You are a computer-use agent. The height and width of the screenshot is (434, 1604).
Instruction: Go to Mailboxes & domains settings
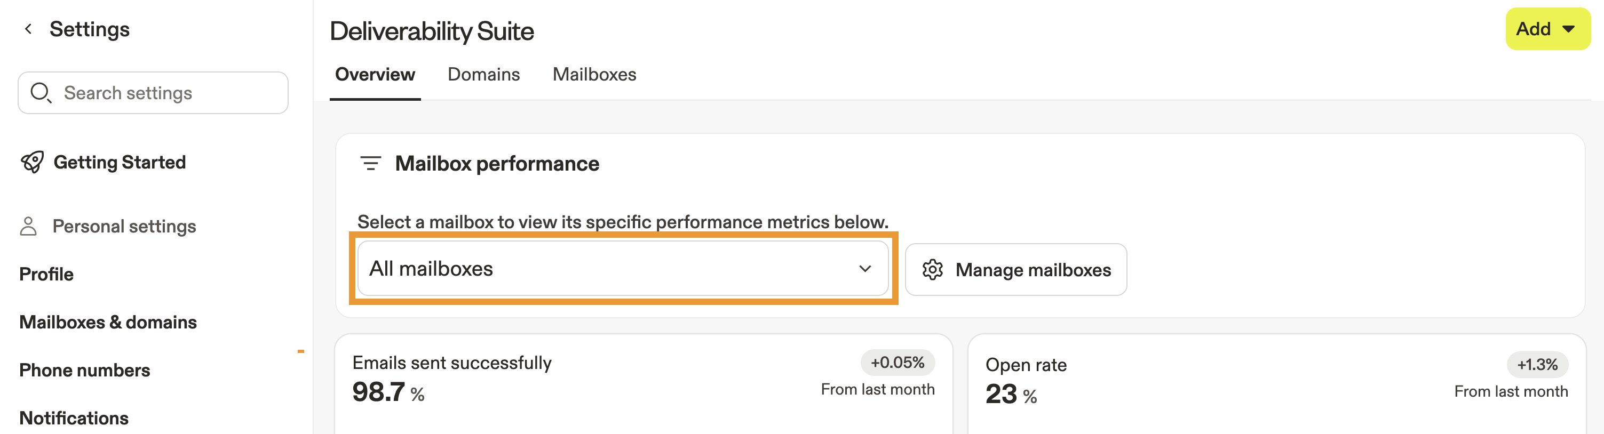click(108, 322)
